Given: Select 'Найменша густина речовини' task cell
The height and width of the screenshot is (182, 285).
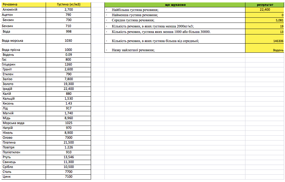Looking at the screenshot, I should (175, 15).
